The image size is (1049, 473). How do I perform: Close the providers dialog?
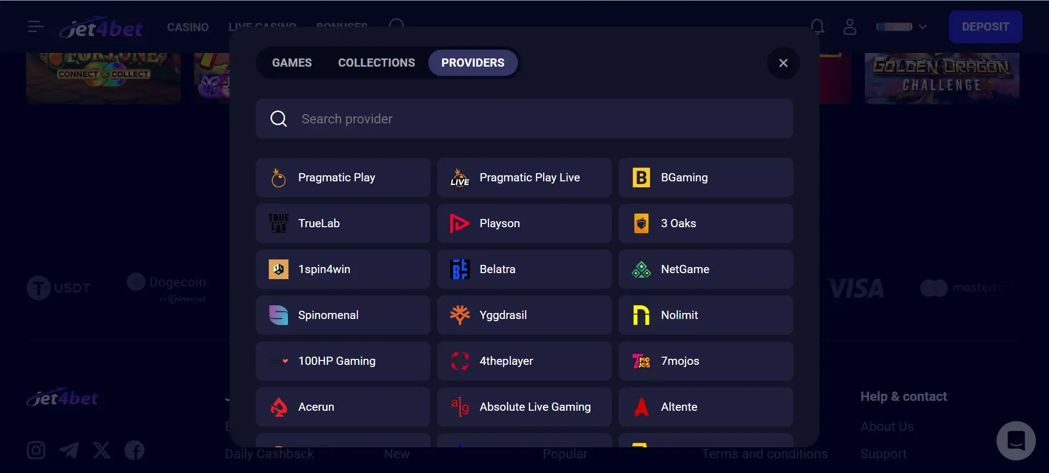783,63
